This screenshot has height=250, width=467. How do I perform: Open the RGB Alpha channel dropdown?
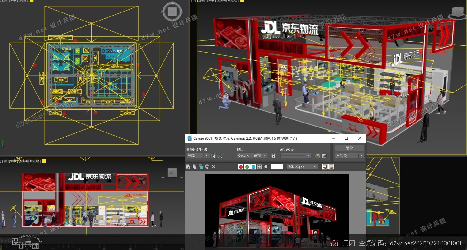[302, 167]
